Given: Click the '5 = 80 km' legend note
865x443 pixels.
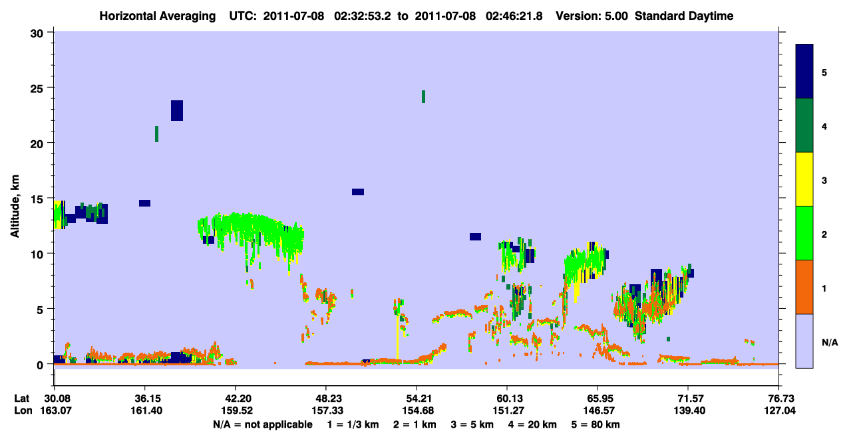Looking at the screenshot, I should point(596,424).
